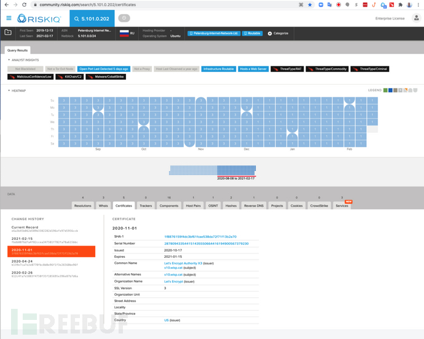Click browser forward arrow
The width and height of the screenshot is (424, 339).
coord(15,4)
